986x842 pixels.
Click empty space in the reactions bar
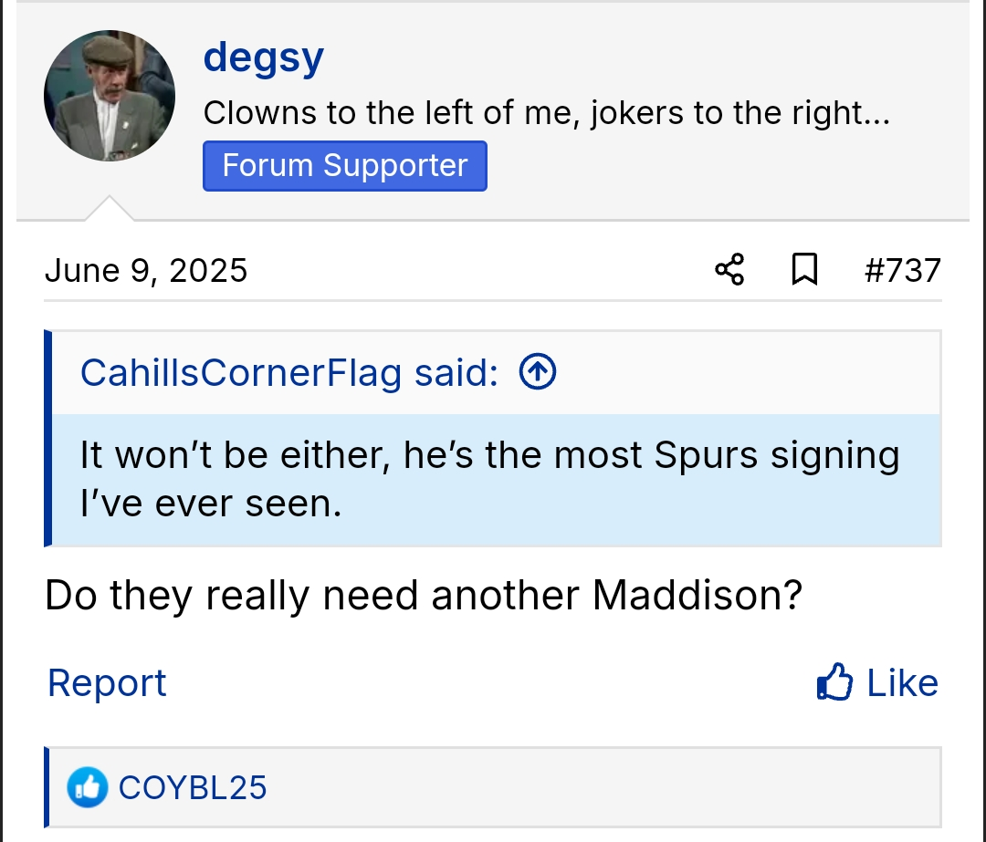[x=603, y=787]
